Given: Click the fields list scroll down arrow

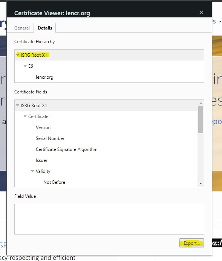Looking at the screenshot, I should tap(201, 183).
